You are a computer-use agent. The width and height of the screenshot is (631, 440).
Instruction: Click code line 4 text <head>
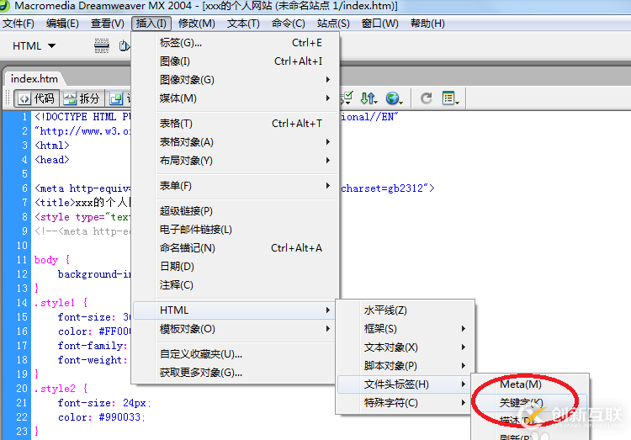(x=52, y=160)
